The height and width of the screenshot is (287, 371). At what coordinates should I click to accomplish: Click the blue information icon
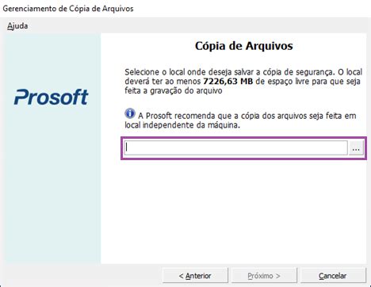click(x=130, y=113)
